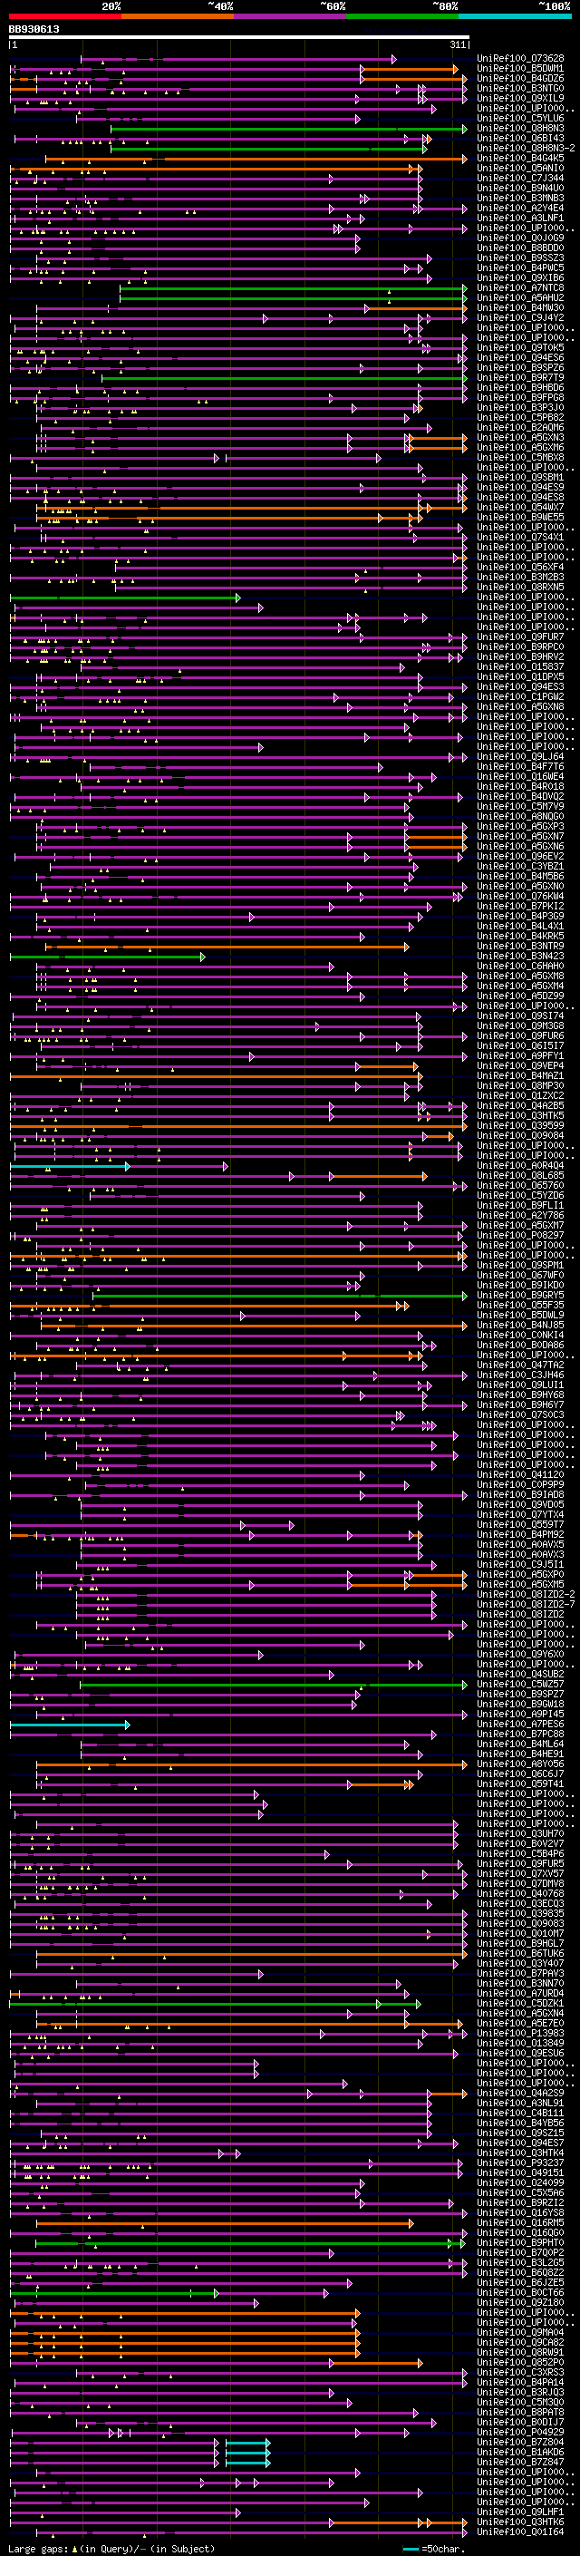Select hit label UniRef100_C3YBZ1

(520, 866)
